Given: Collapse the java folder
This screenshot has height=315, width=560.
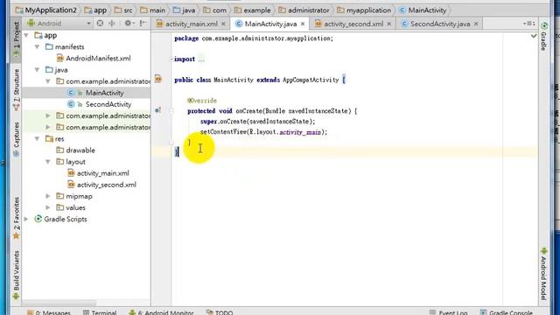Looking at the screenshot, I should pyautogui.click(x=37, y=70).
